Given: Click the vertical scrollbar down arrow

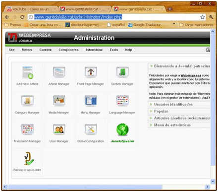Looking at the screenshot, I should coord(213,181).
